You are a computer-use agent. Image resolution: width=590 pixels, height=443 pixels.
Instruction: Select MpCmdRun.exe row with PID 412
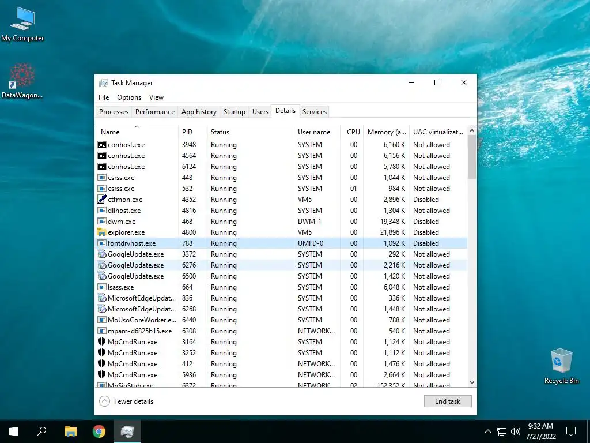click(x=281, y=364)
